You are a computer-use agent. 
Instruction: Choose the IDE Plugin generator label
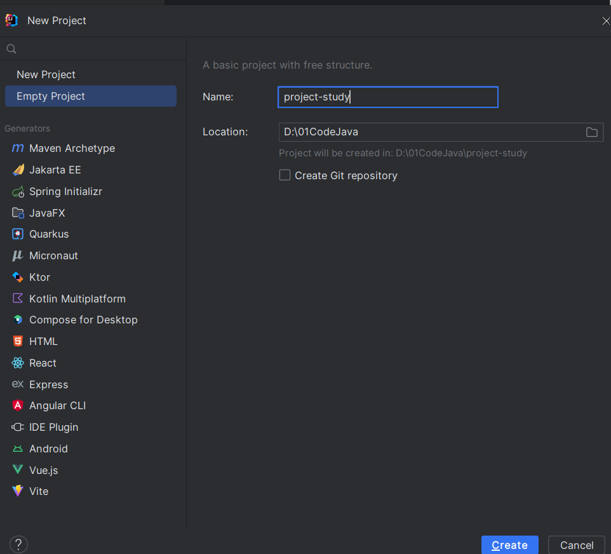(x=54, y=428)
